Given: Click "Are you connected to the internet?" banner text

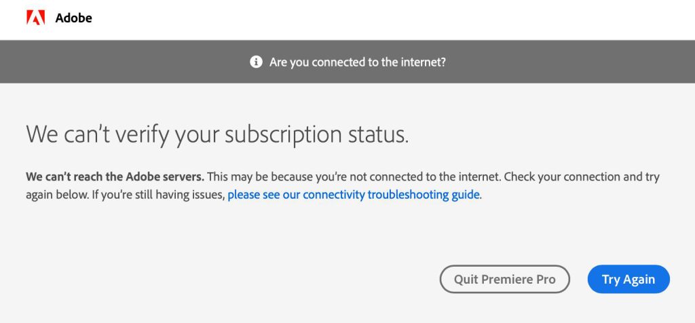Looking at the screenshot, I should click(357, 62).
